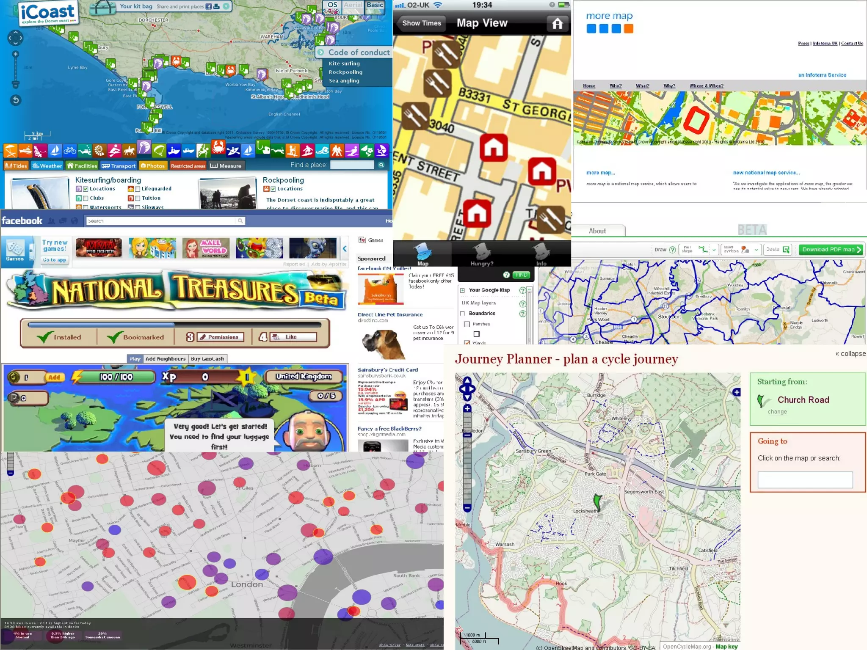Enable the Clubs checkbox

pyautogui.click(x=86, y=198)
